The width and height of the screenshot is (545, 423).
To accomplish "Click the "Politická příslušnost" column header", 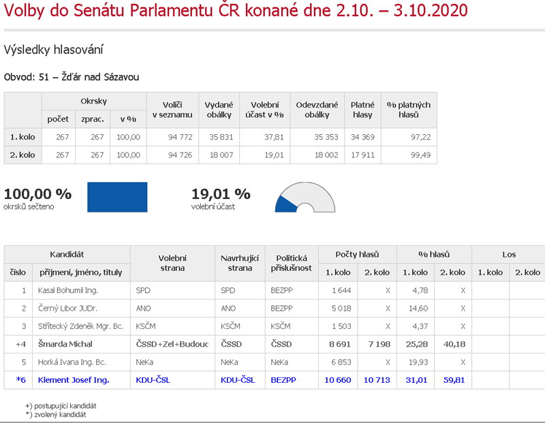I will (x=292, y=263).
